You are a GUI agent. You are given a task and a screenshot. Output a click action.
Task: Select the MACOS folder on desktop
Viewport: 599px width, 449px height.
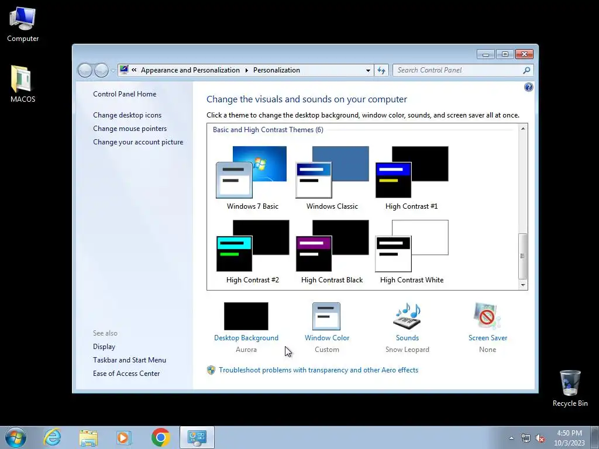click(23, 84)
